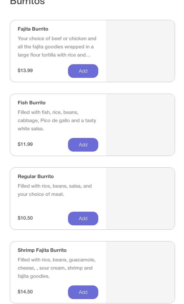Add the Shrimp Fajita Burrito
The image size is (184, 304).
[83, 292]
